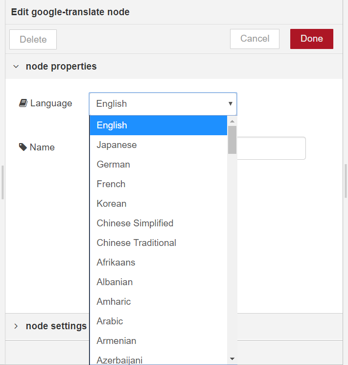This screenshot has width=348, height=365.
Task: Pick Afrikaans from the dropdown list
Action: 159,262
